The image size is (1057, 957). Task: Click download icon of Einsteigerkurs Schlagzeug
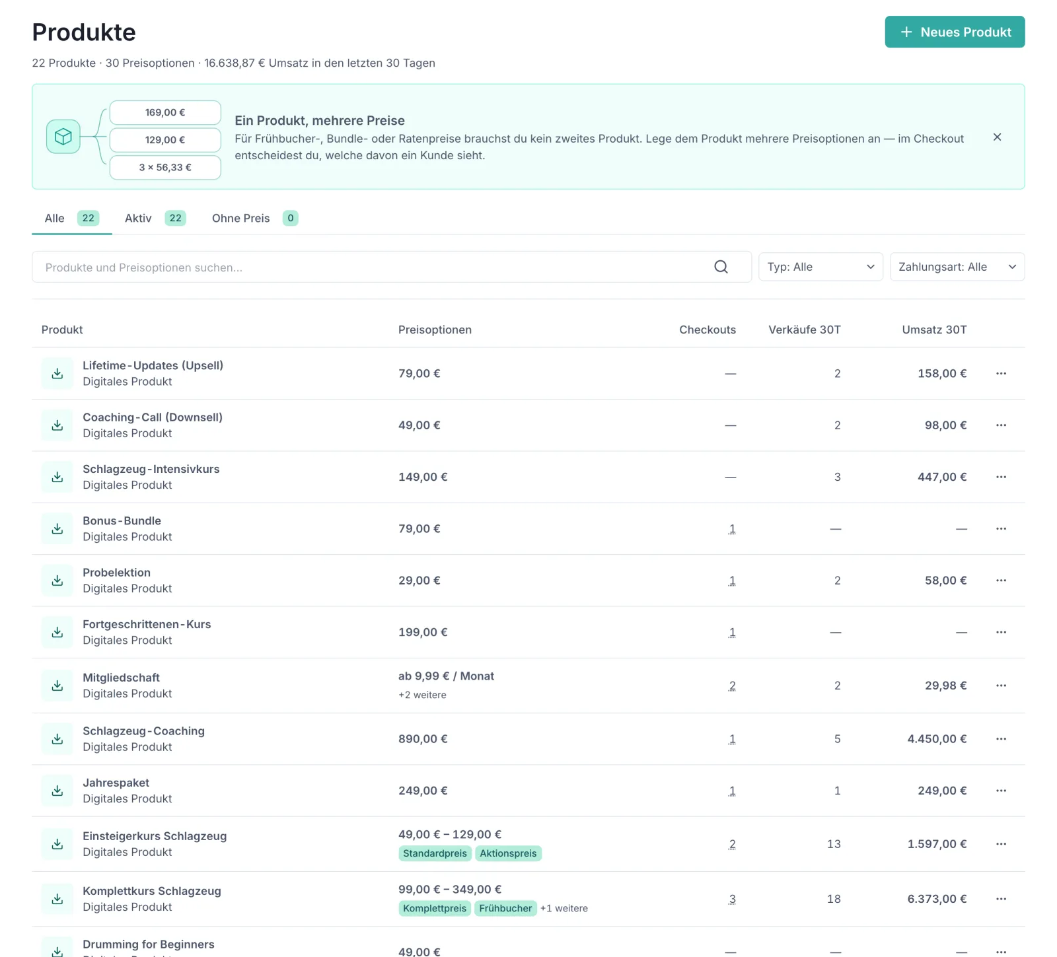(57, 844)
